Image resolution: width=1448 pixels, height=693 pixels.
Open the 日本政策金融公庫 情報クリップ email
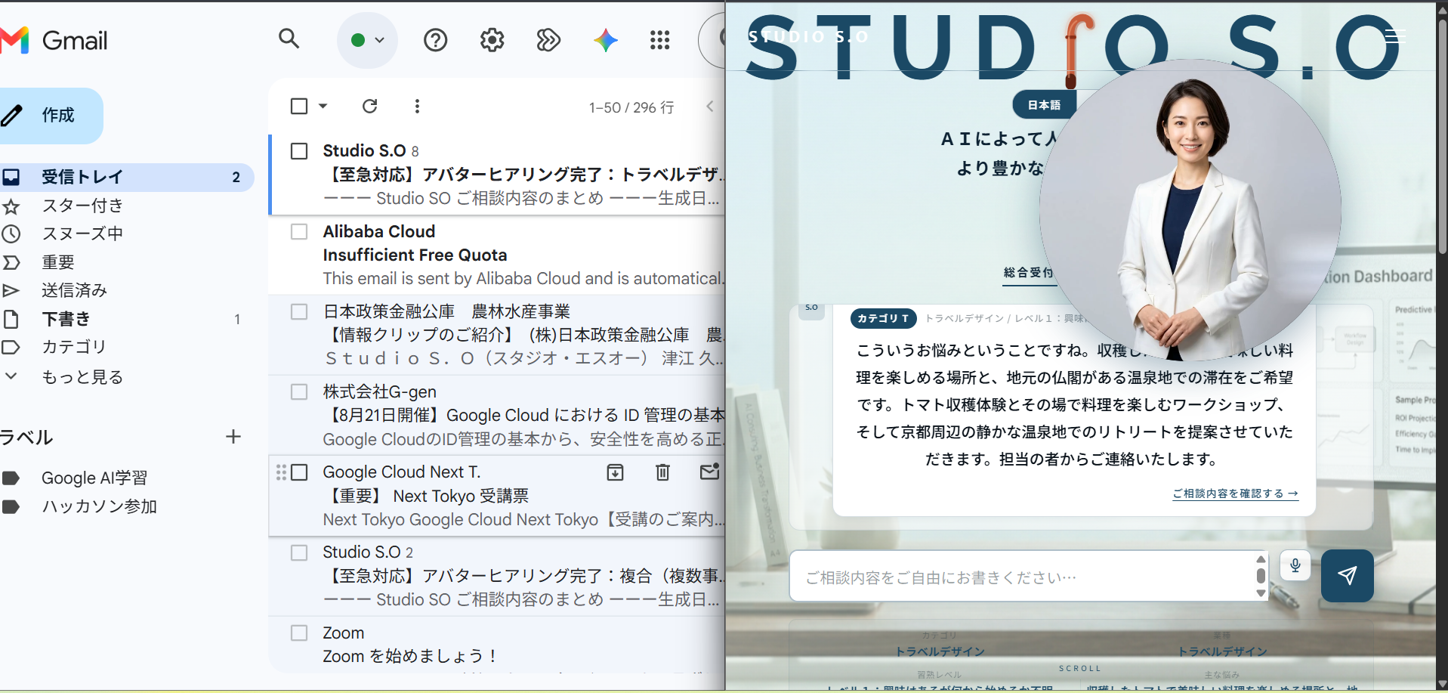(x=497, y=335)
